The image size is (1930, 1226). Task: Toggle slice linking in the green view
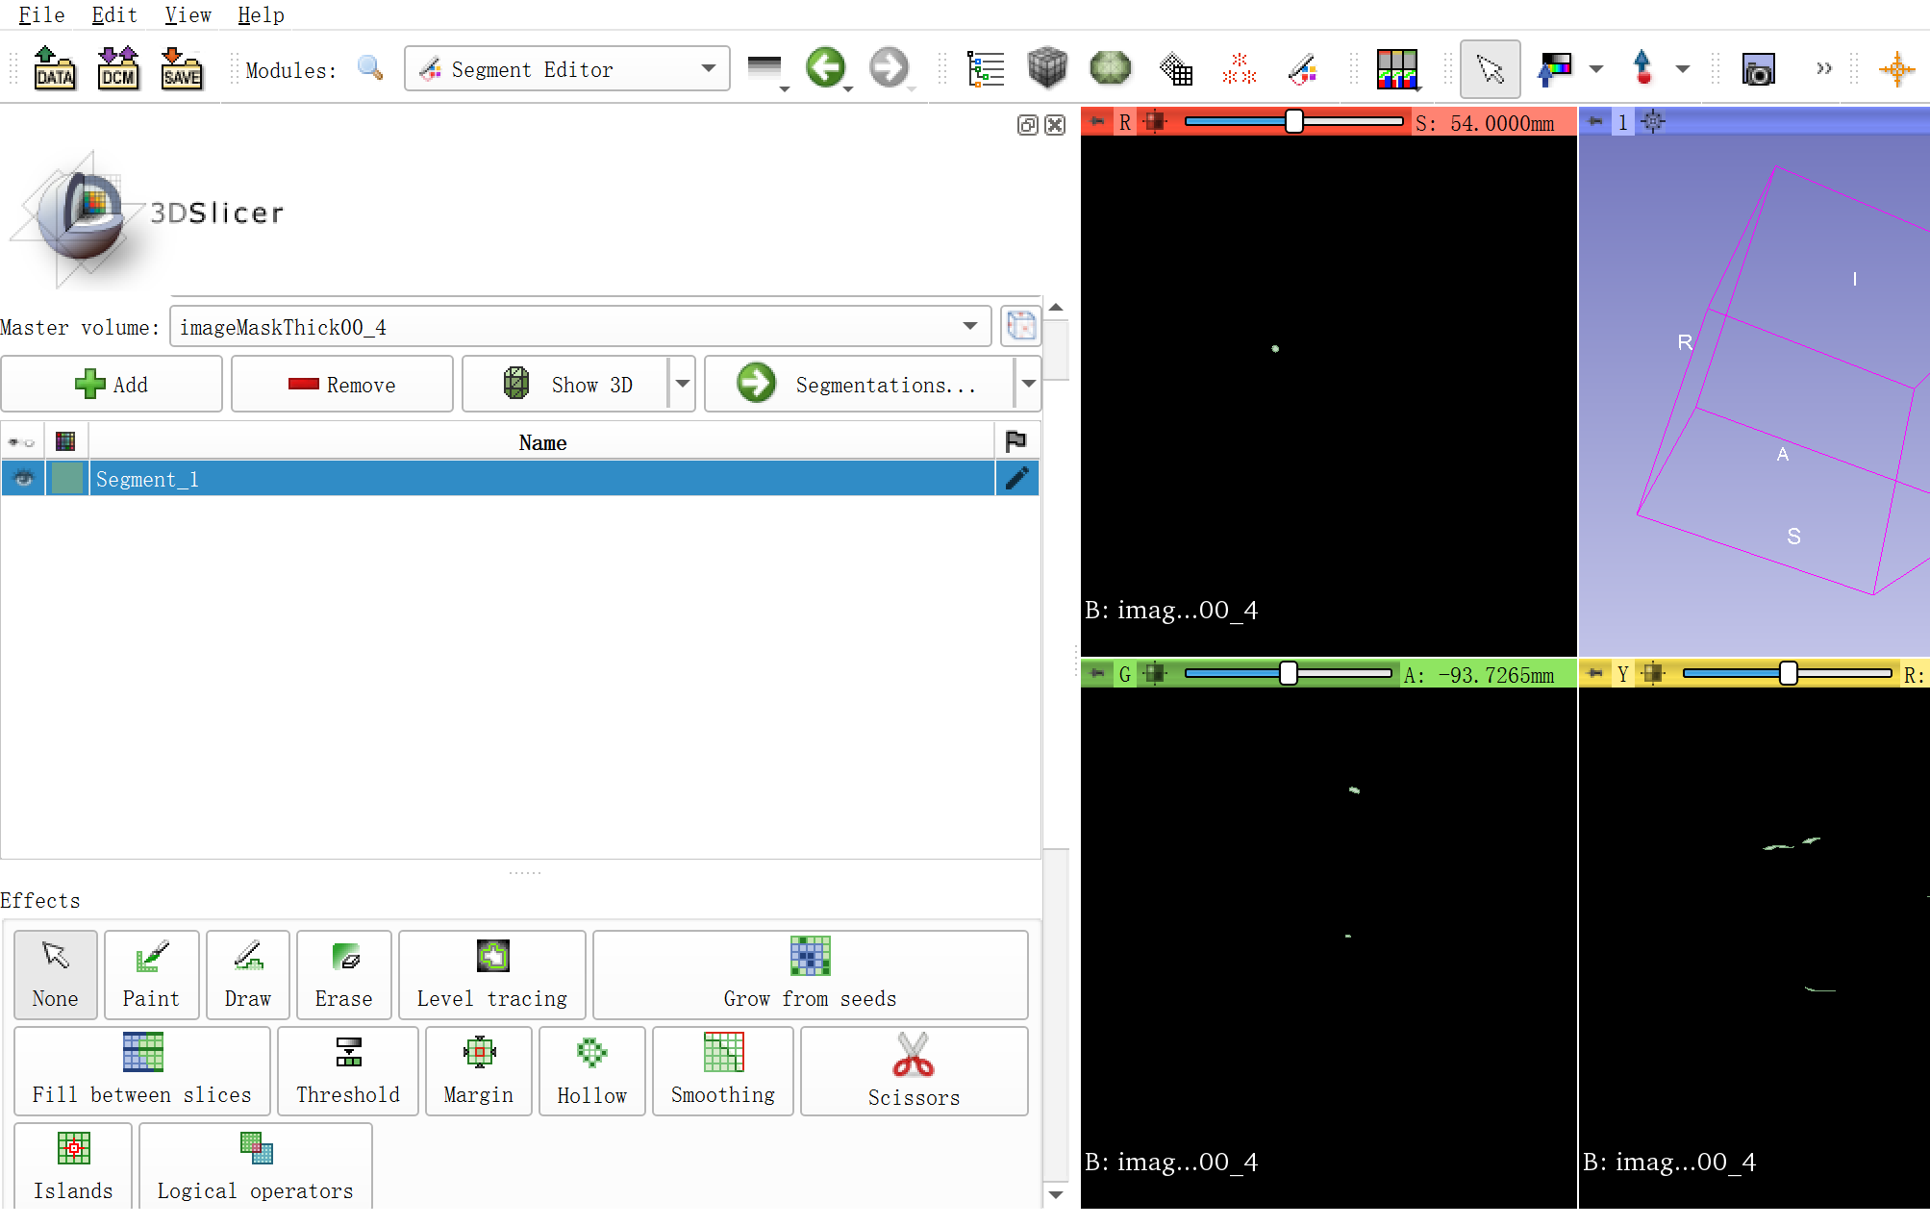tap(1153, 674)
